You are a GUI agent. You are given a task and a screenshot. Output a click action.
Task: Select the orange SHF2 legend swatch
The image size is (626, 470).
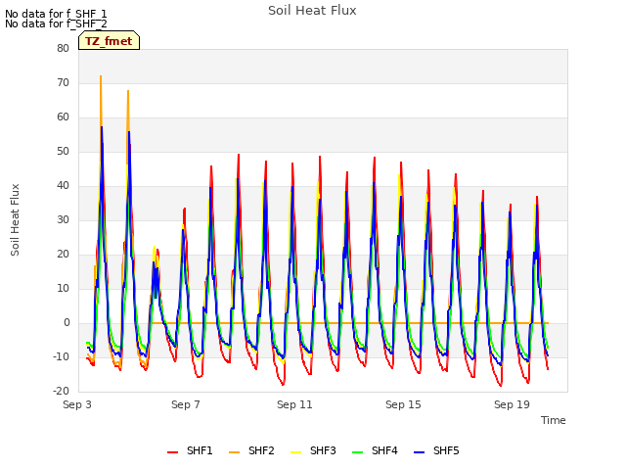[234, 452]
